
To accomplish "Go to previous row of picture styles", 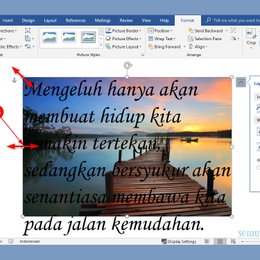I will click(101, 31).
